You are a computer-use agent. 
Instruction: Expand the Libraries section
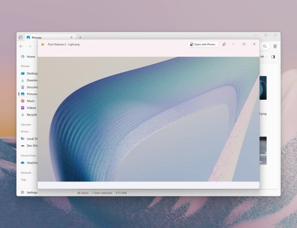tap(26, 125)
